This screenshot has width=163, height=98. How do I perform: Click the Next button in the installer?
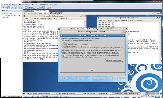[101, 78]
